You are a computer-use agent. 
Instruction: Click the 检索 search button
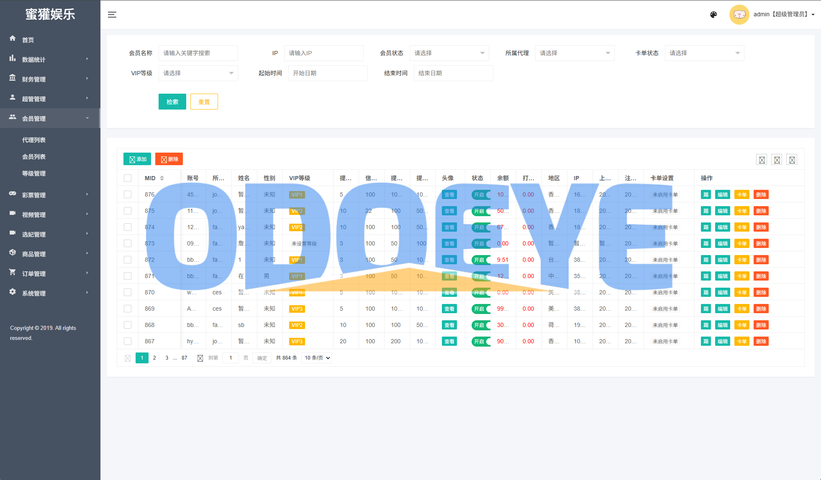click(172, 102)
